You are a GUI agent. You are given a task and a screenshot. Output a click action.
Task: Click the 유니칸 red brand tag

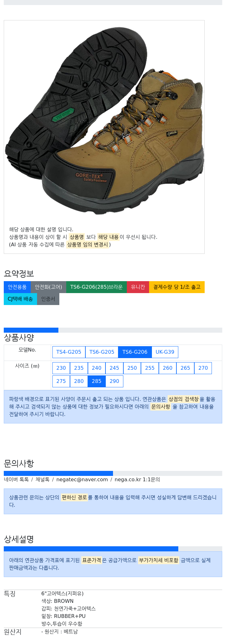138,287
